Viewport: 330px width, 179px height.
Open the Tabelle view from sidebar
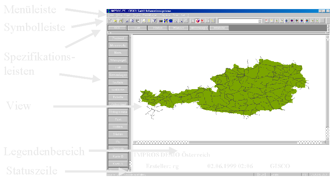point(118,97)
